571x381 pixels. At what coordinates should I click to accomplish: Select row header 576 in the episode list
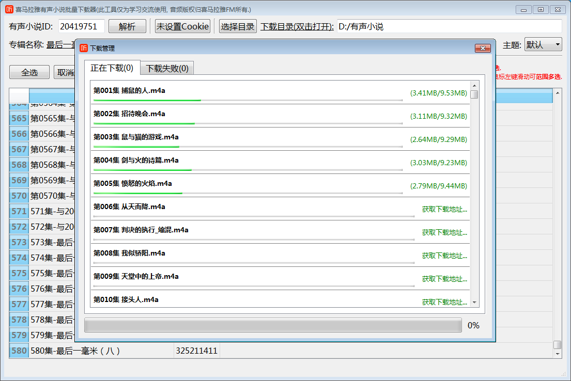[19, 289]
